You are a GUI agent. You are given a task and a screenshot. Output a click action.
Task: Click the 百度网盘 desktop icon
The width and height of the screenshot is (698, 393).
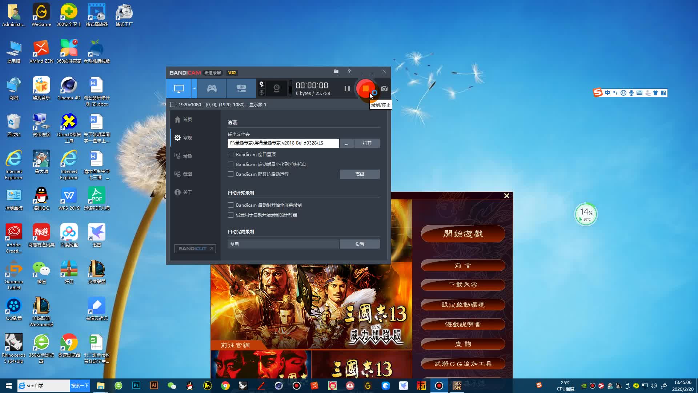tap(69, 236)
